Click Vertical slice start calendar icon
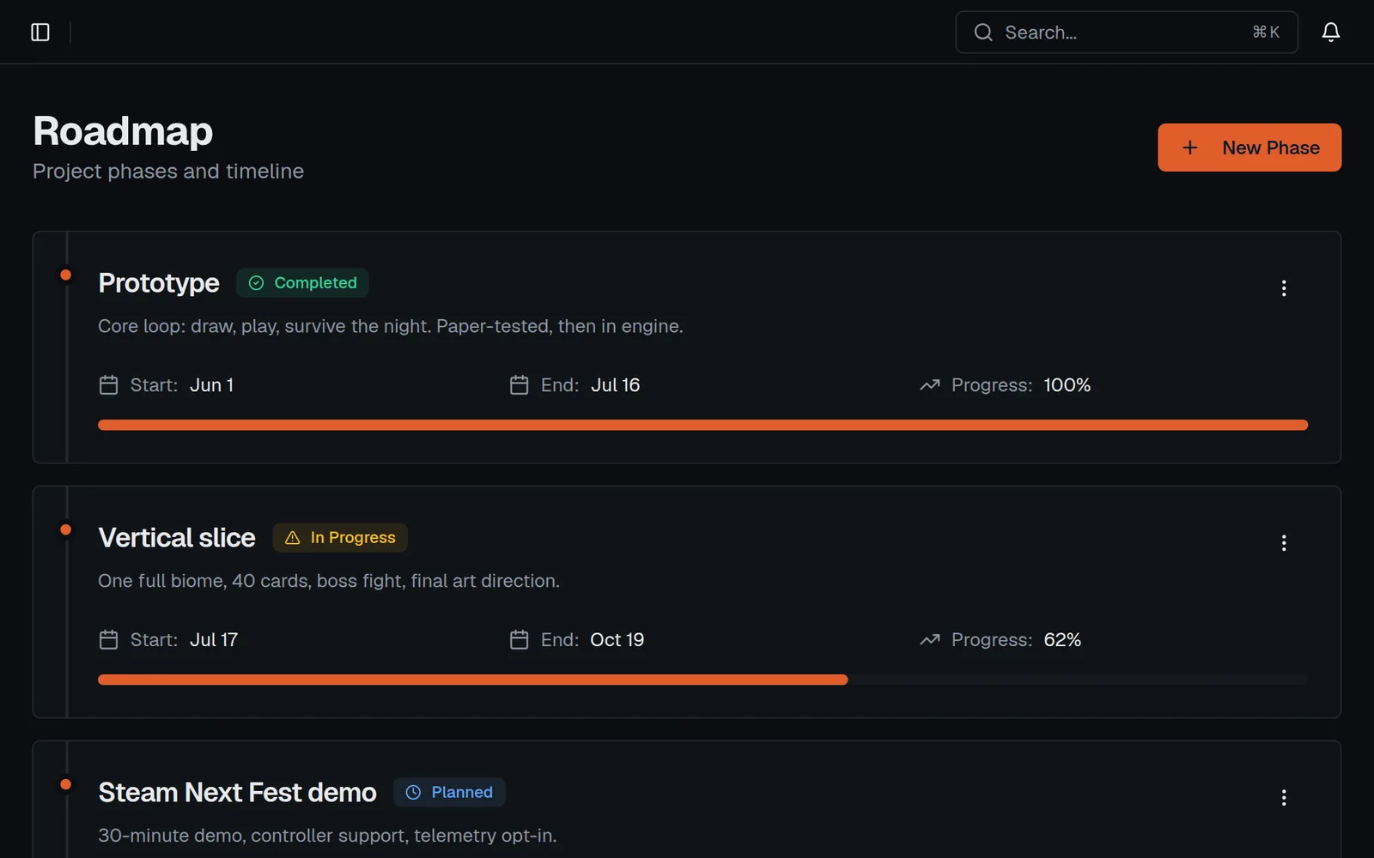1374x858 pixels. pos(108,640)
